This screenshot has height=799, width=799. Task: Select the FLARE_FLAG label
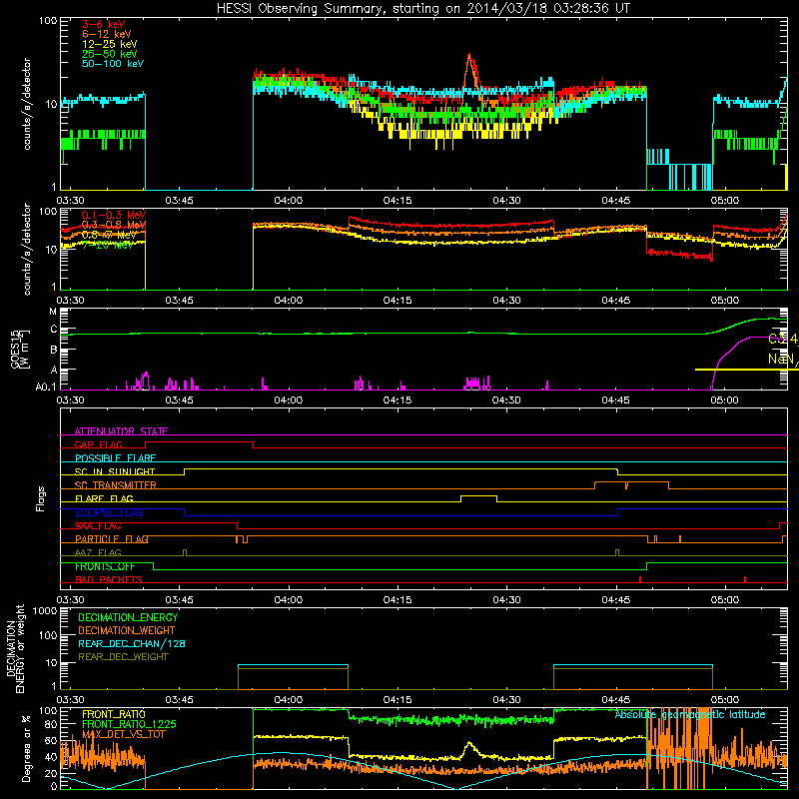(x=104, y=498)
